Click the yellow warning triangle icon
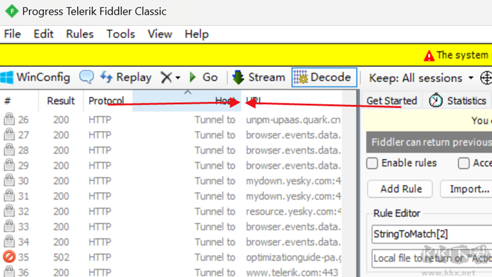 coord(429,55)
